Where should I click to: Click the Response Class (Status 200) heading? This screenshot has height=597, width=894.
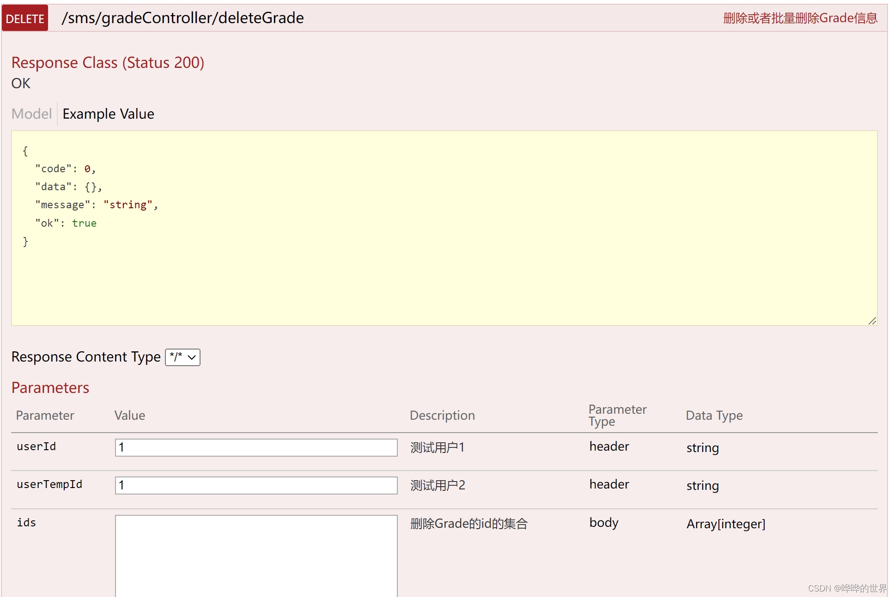108,62
